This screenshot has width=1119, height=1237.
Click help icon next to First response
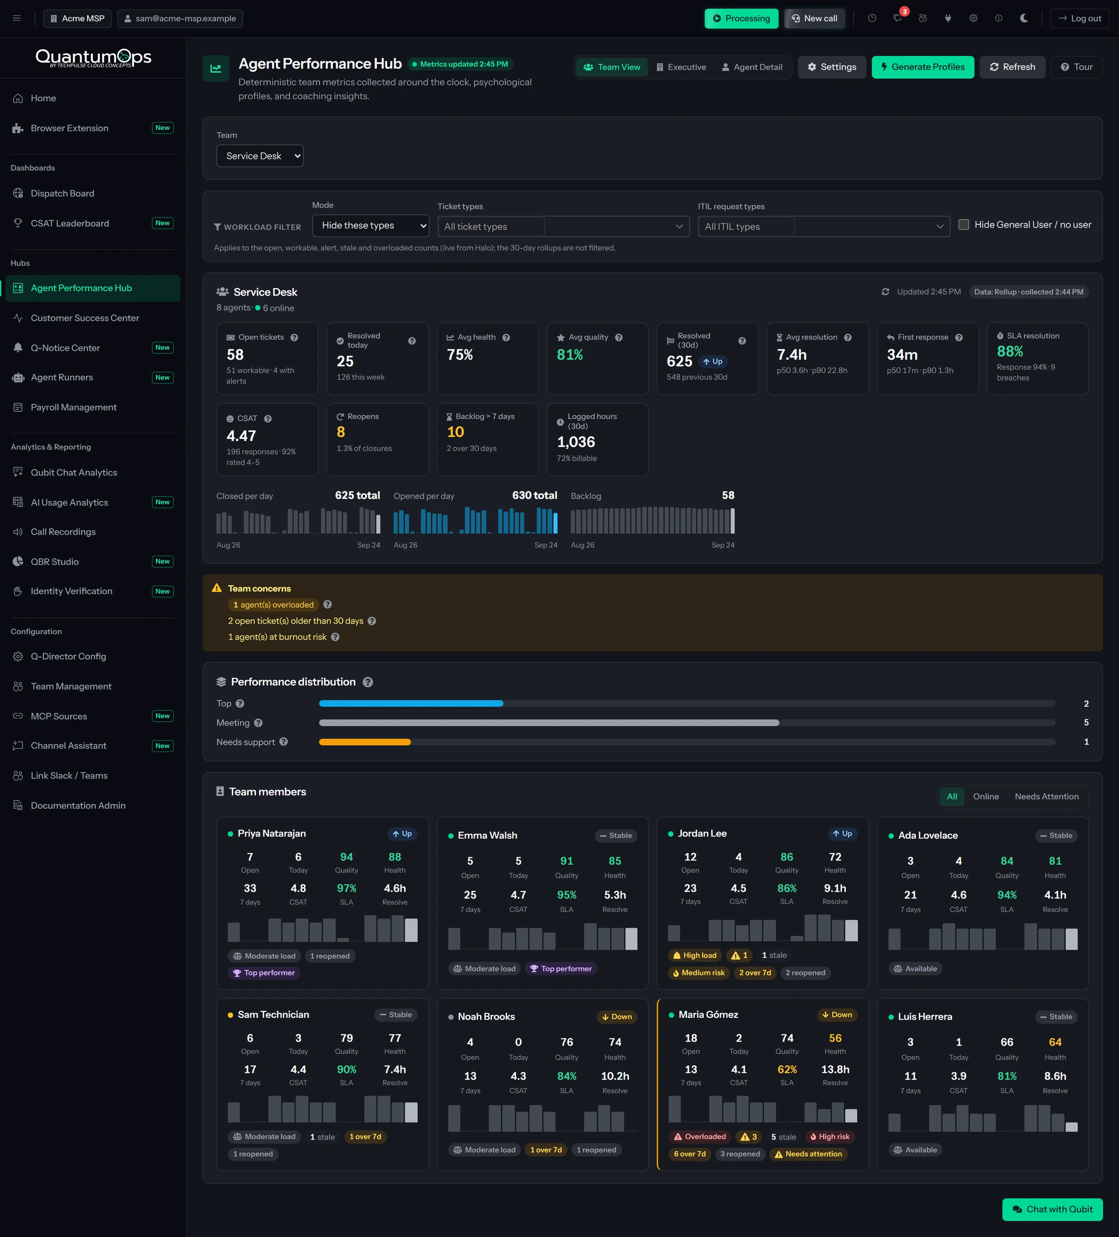coord(959,338)
